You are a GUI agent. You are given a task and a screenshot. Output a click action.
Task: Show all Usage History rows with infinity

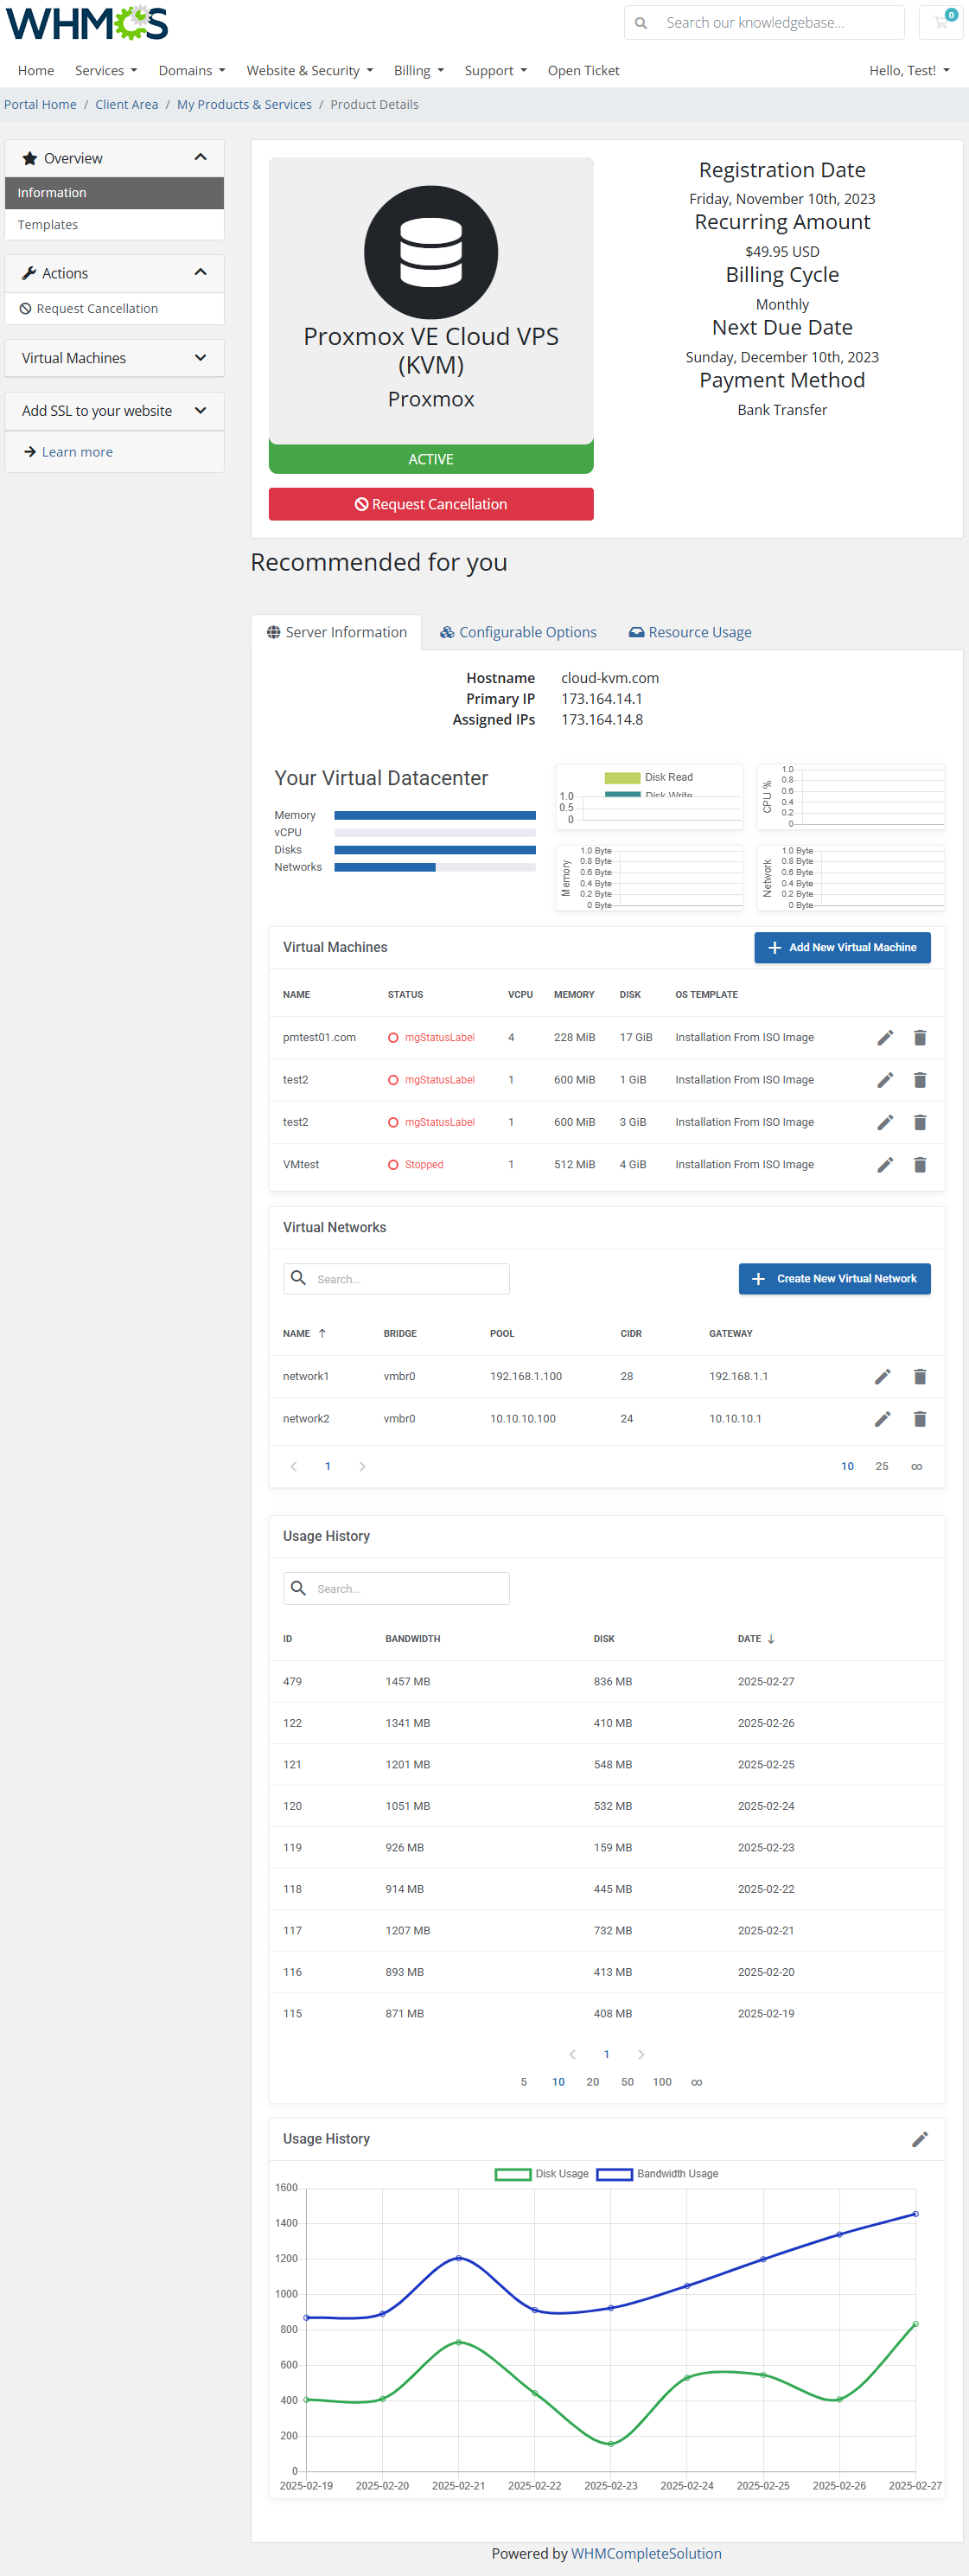click(x=697, y=2082)
